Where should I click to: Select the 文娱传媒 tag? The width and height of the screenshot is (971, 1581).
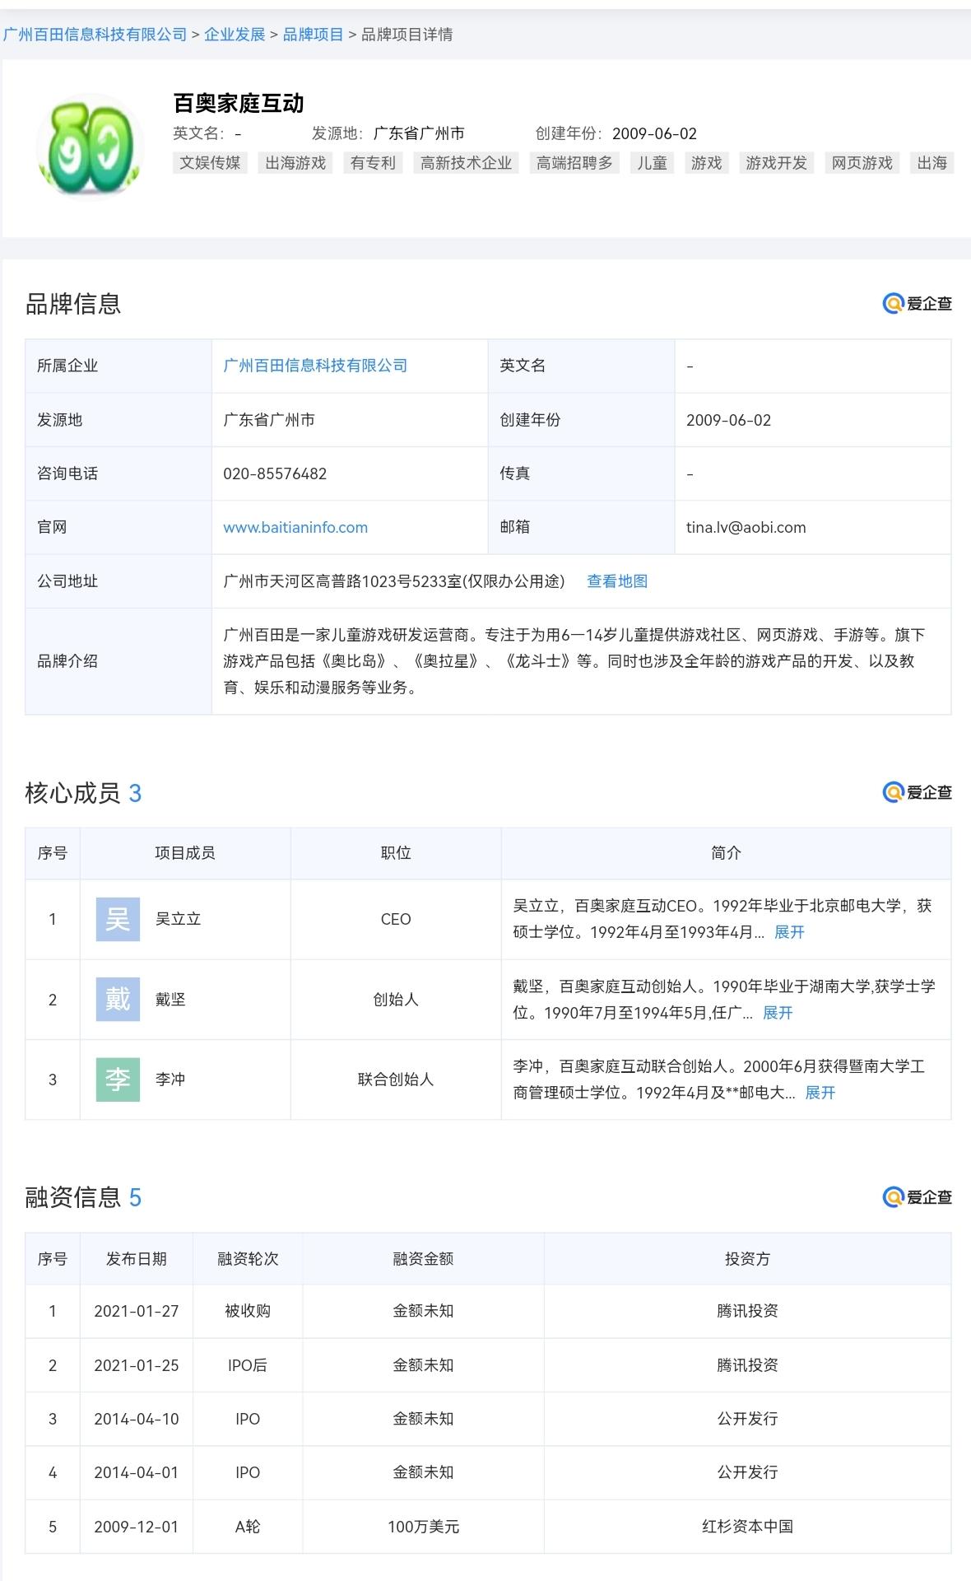211,163
